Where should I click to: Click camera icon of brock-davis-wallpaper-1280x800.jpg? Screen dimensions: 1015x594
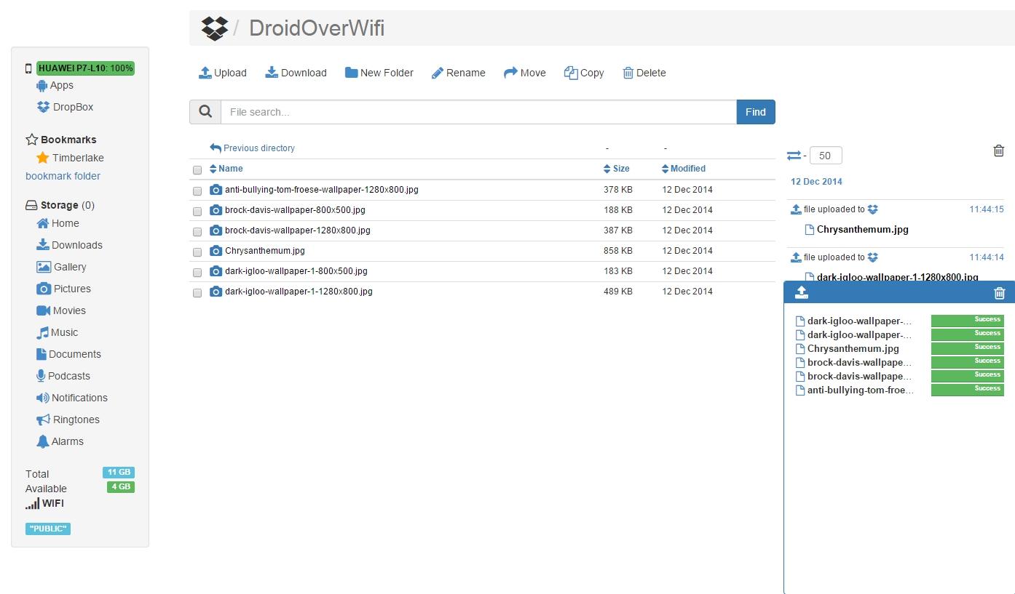pos(216,230)
